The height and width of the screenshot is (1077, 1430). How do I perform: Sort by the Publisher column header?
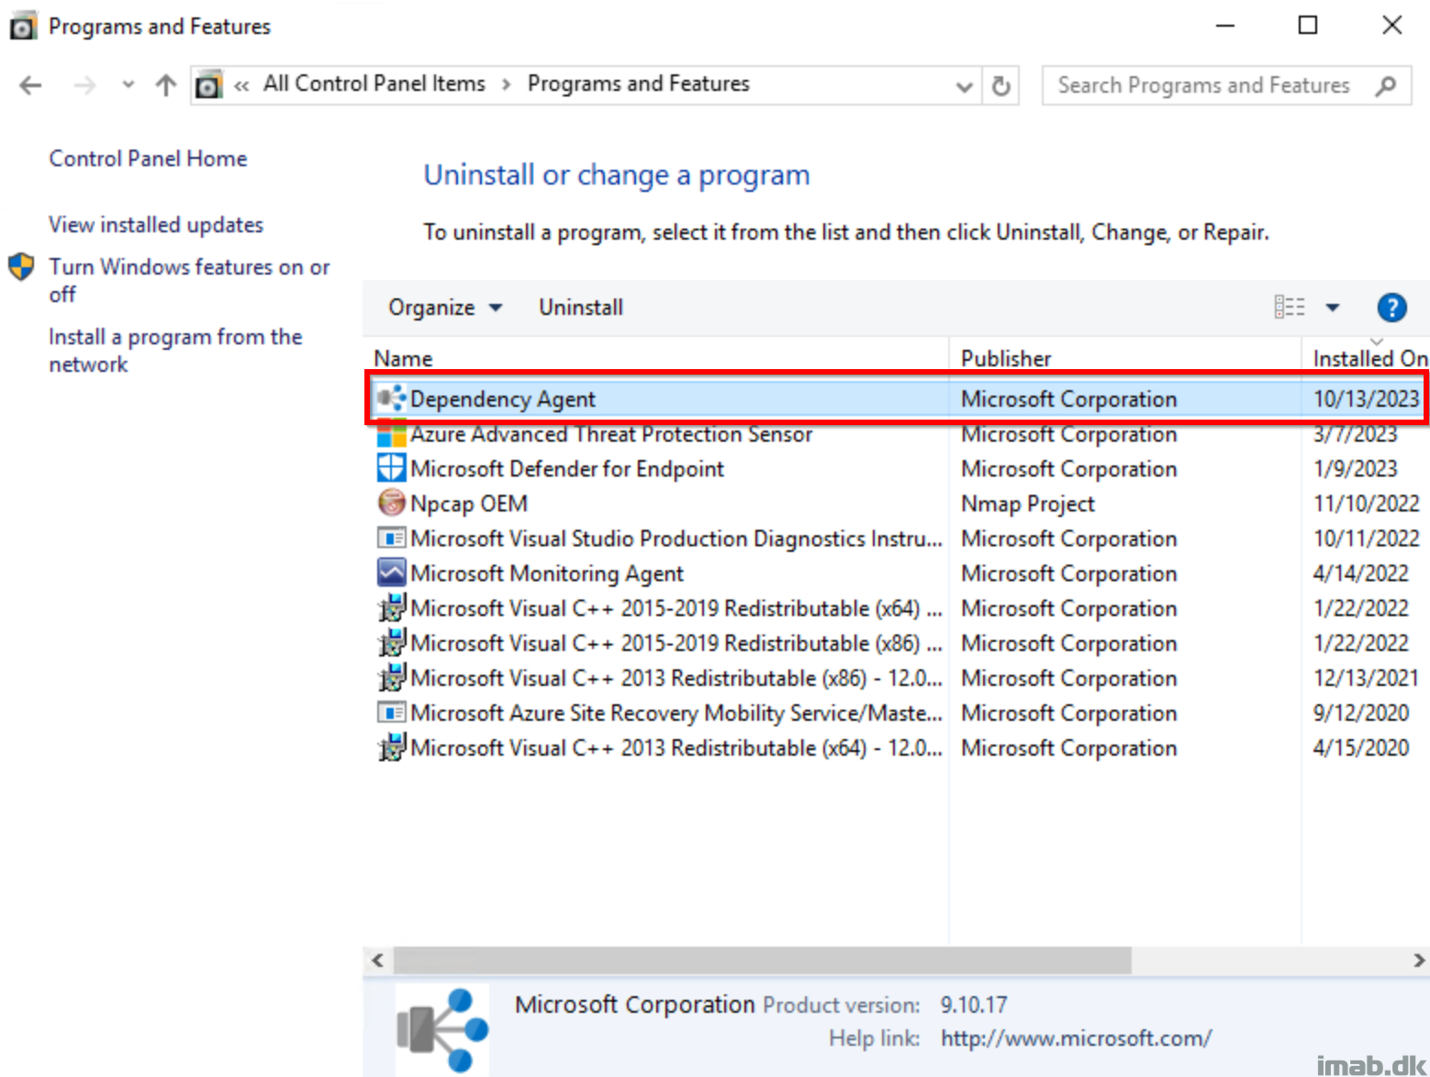[x=1124, y=359]
